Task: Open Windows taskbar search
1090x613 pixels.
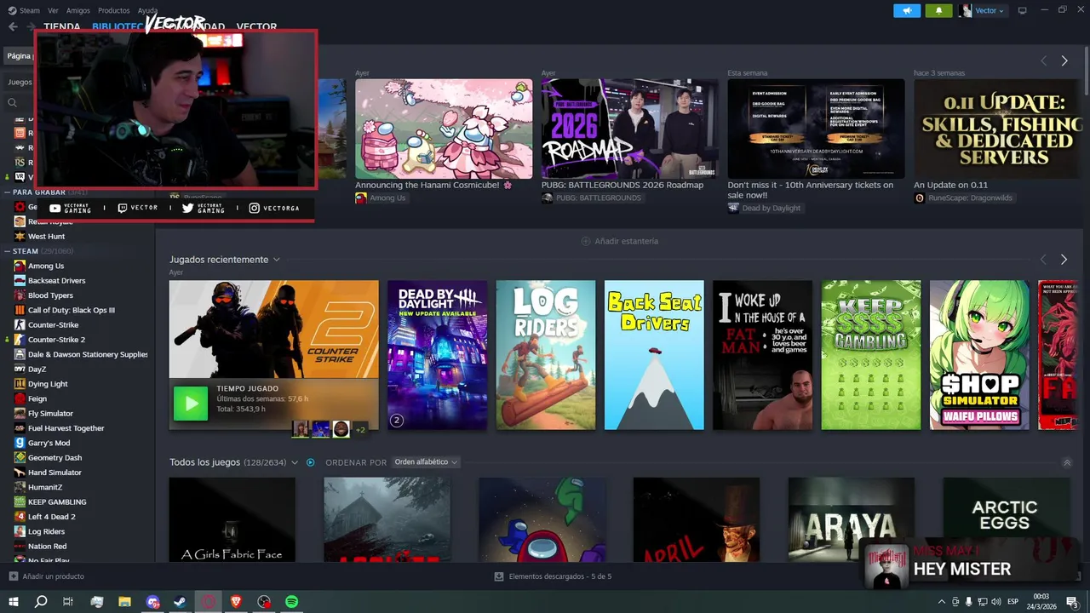Action: pos(41,602)
